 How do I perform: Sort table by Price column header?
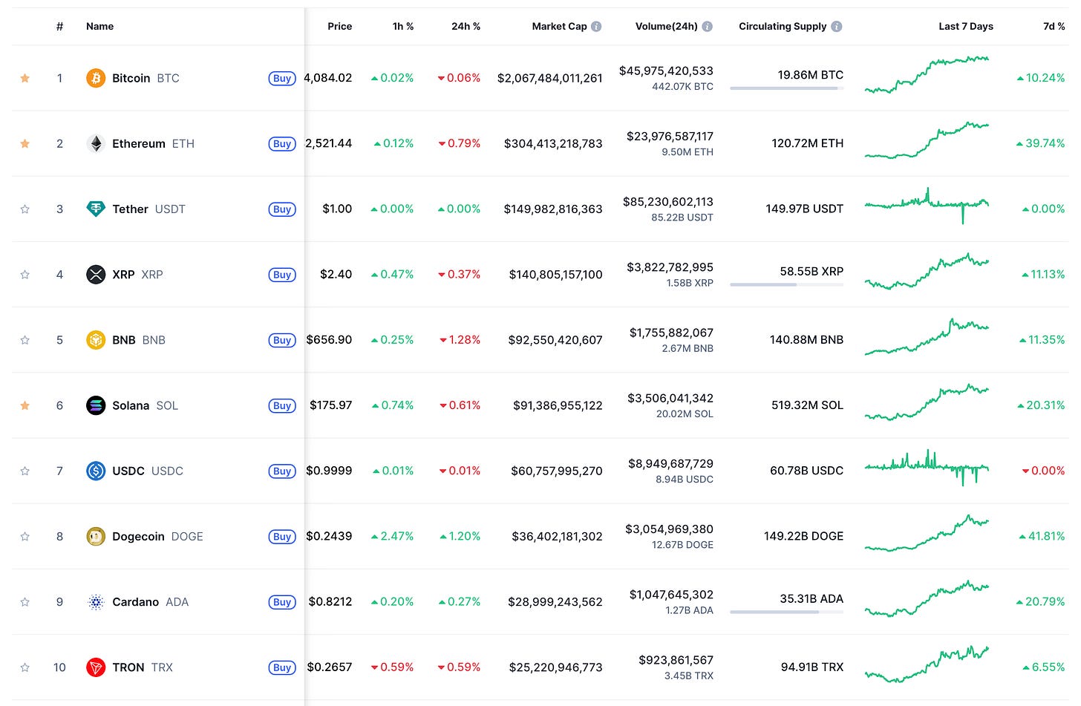(x=339, y=26)
